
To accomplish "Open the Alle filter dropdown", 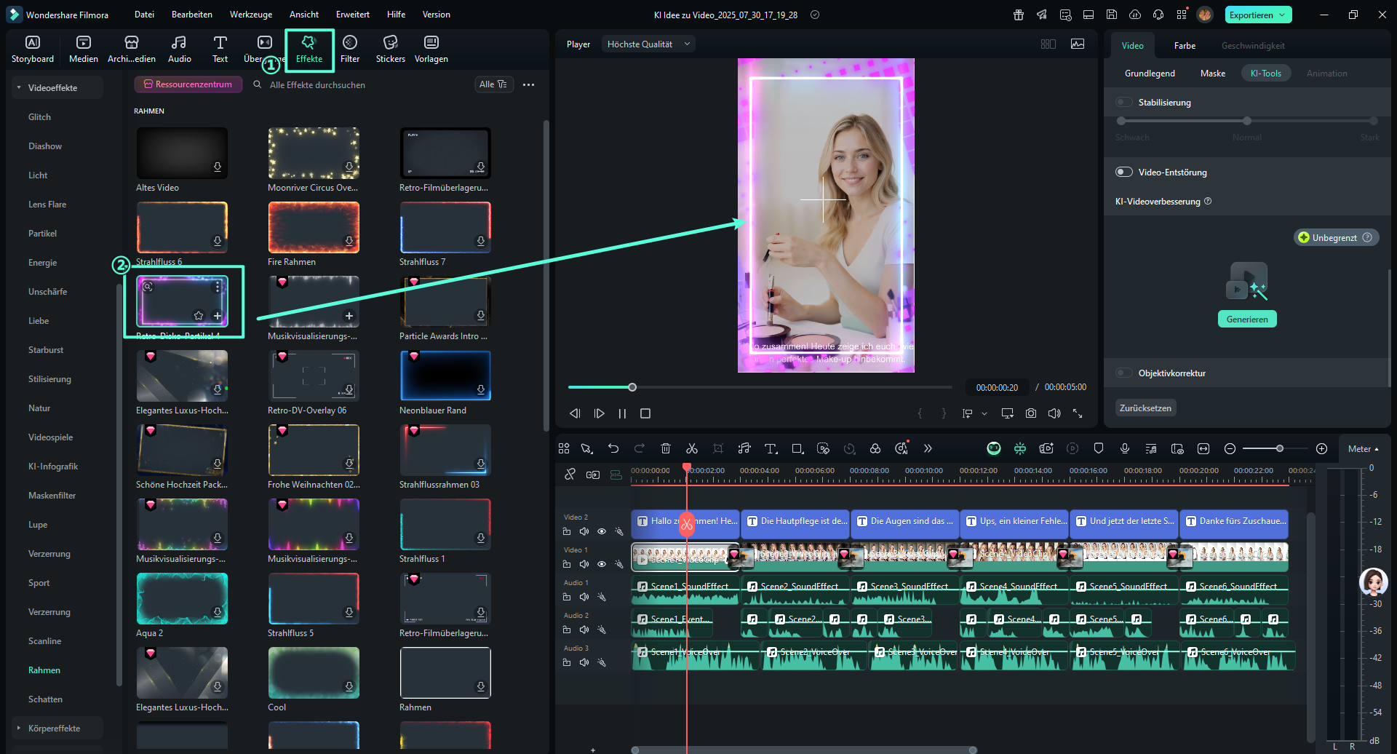I will (x=494, y=84).
